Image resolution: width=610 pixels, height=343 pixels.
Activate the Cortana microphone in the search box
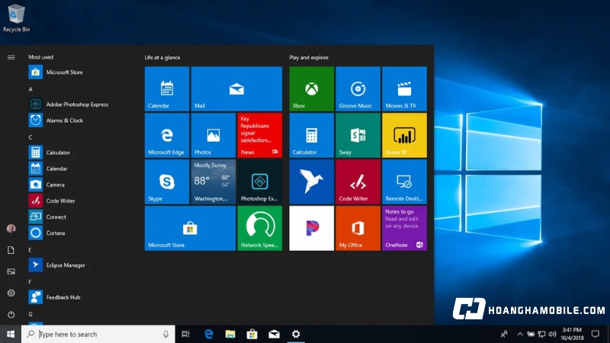(165, 334)
